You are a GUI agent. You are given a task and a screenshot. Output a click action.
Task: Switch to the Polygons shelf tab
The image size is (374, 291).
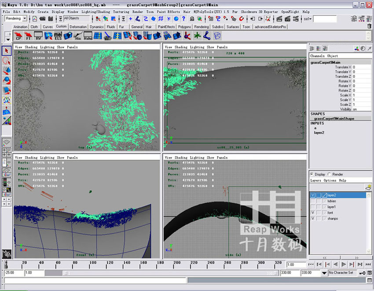(184, 27)
